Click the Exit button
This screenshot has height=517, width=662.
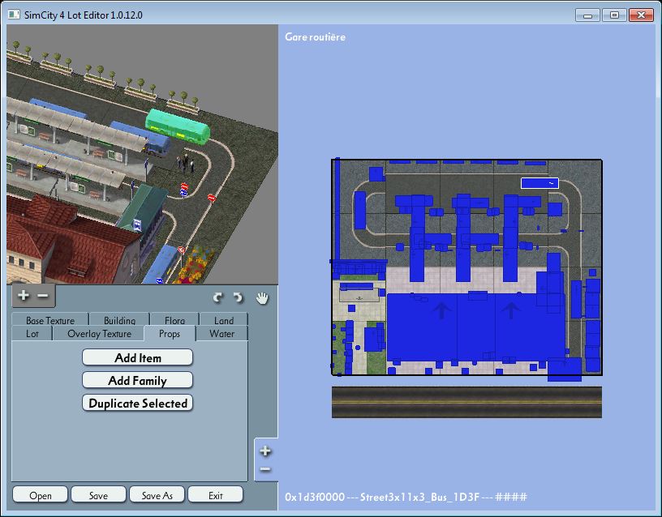point(215,495)
